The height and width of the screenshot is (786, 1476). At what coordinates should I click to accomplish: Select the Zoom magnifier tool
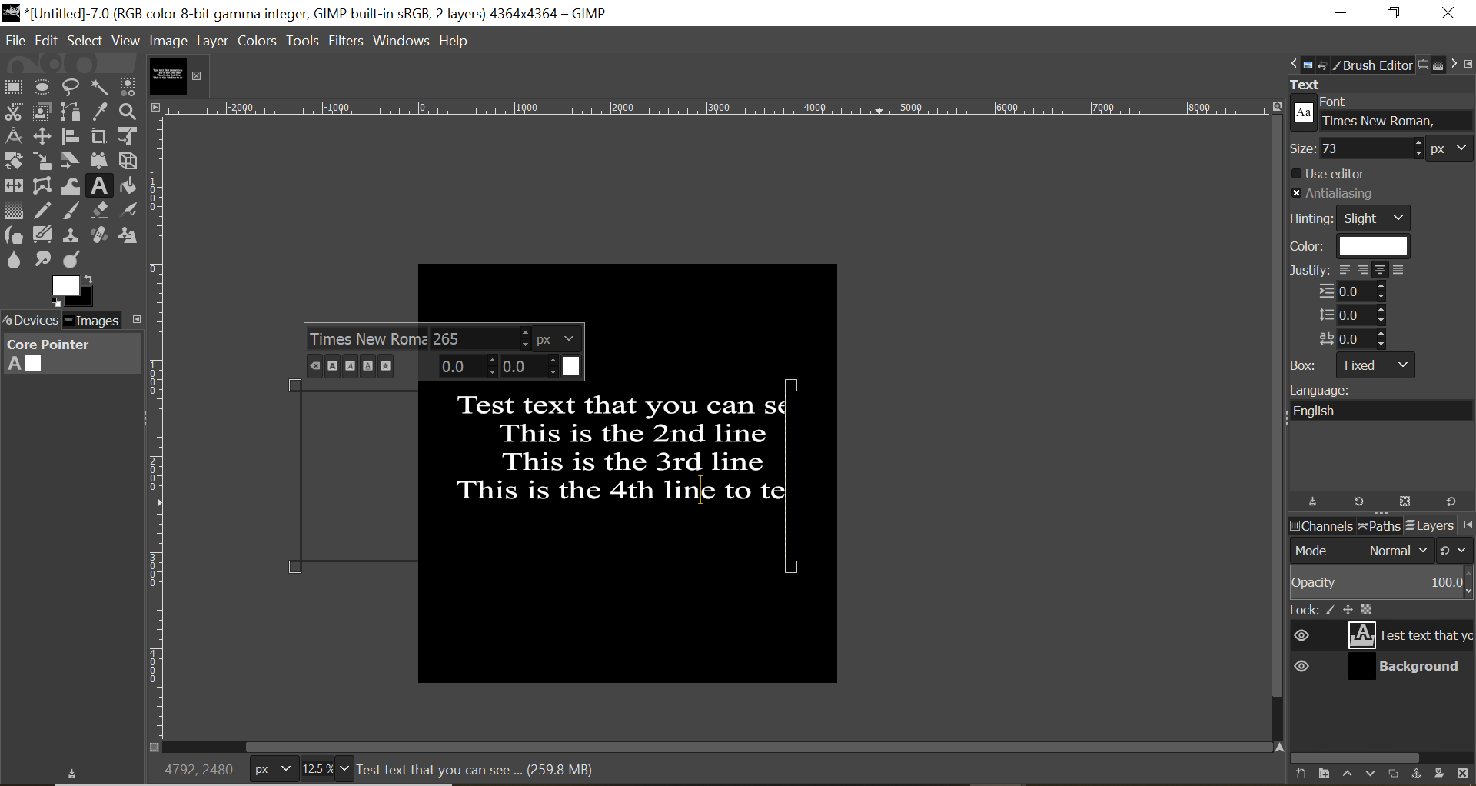coord(128,112)
